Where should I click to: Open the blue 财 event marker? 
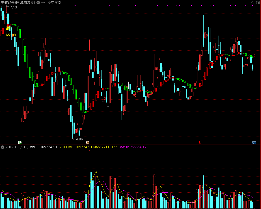click(x=254, y=143)
